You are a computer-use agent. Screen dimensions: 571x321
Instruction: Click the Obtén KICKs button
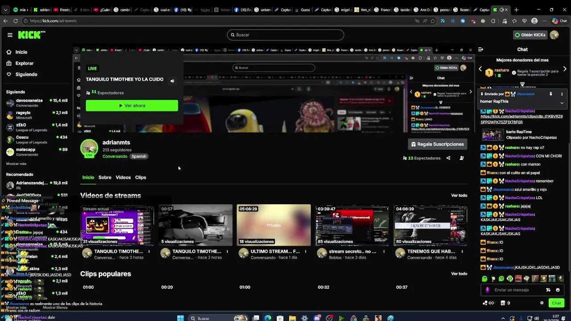(530, 35)
